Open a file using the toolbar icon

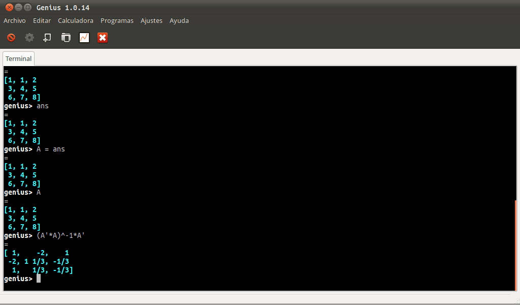click(66, 38)
